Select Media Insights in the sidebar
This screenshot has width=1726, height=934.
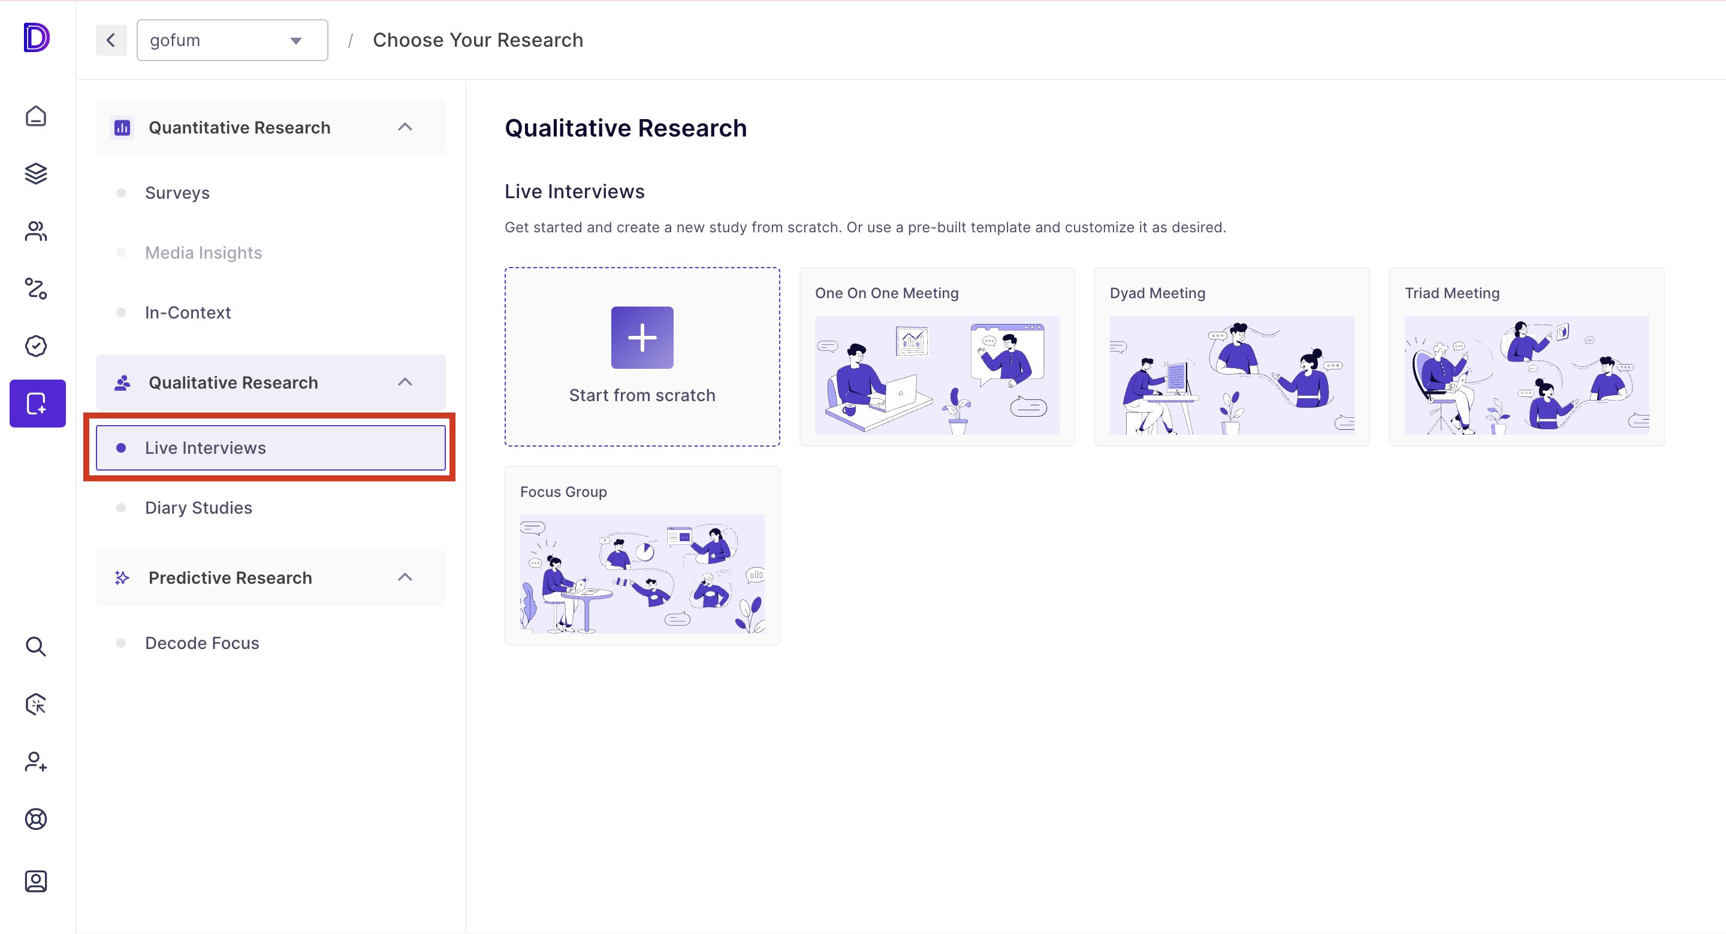(x=271, y=253)
